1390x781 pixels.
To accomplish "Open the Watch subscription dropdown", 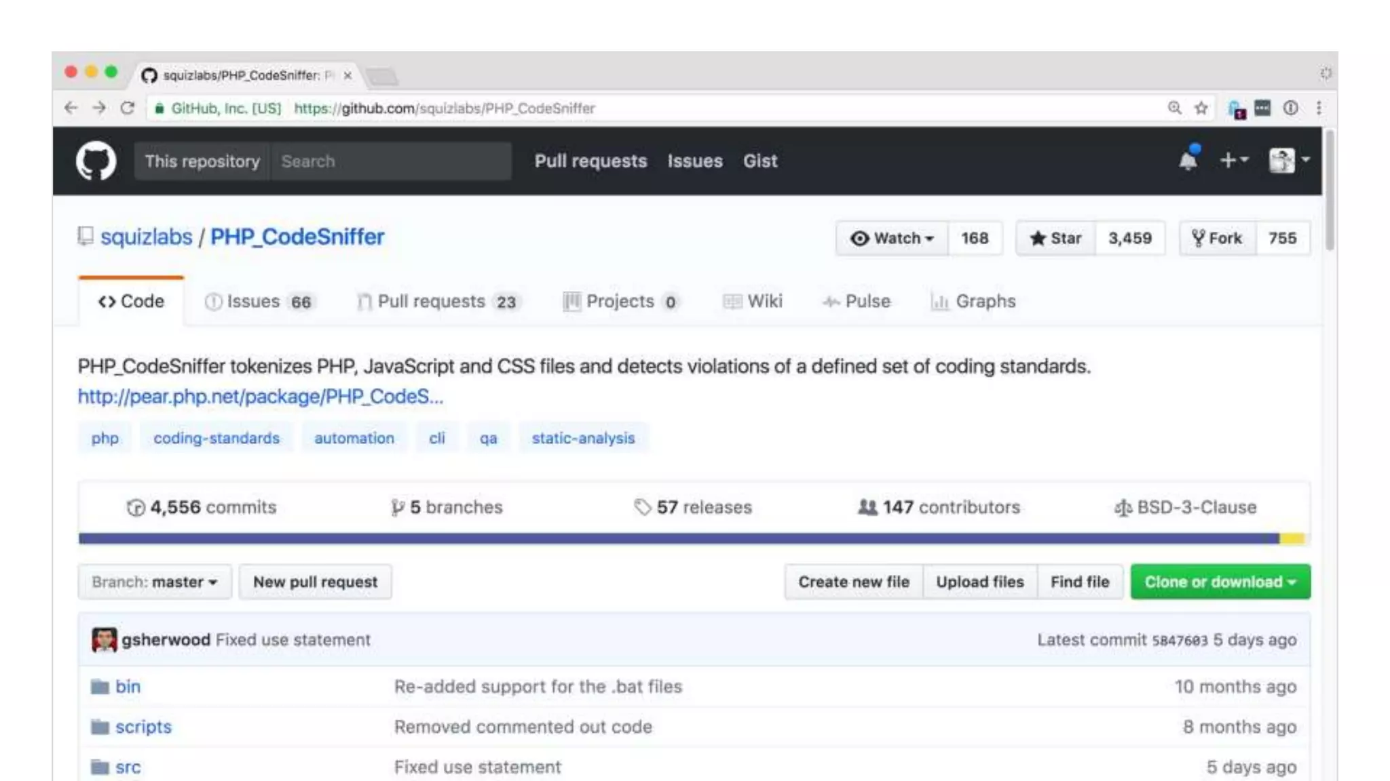I will click(892, 238).
